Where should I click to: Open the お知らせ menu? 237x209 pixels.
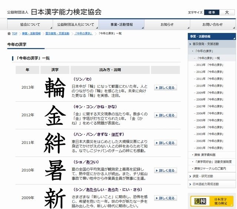point(167,24)
